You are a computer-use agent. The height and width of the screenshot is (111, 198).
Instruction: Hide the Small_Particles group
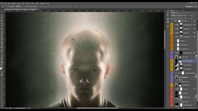(x=172, y=37)
